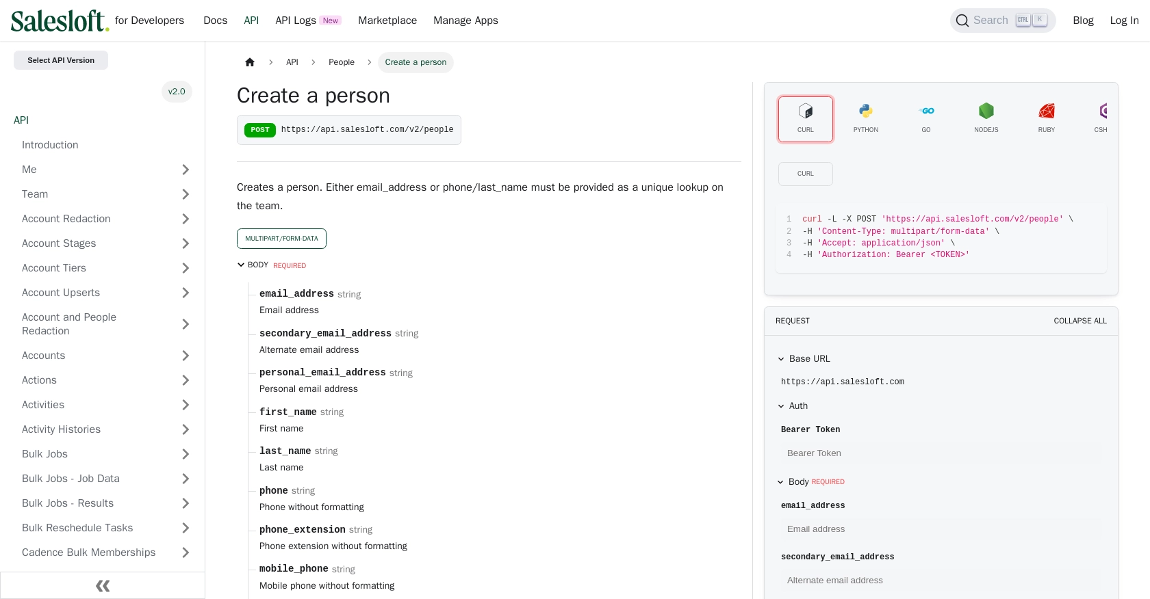Expand Activities section chevron
This screenshot has height=599, width=1150.
[x=186, y=405]
